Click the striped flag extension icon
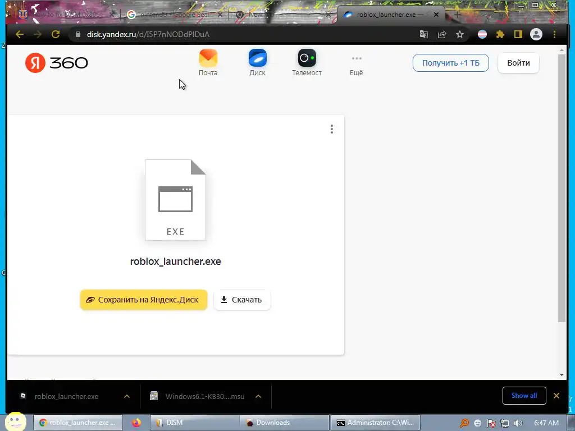The image size is (575, 431). tap(482, 34)
